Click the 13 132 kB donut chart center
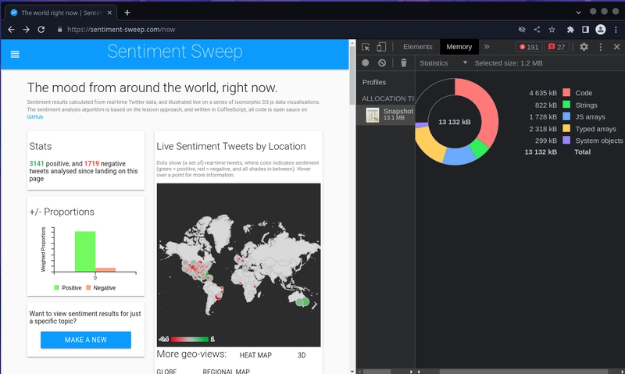 455,122
